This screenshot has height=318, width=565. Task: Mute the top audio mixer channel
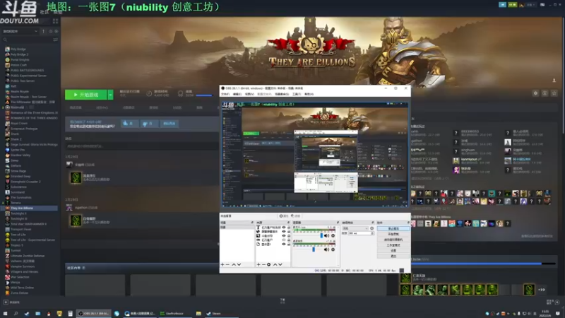coord(326,236)
